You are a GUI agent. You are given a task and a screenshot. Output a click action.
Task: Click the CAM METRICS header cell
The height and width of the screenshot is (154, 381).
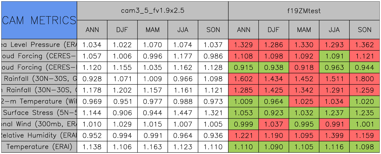[x=39, y=20]
